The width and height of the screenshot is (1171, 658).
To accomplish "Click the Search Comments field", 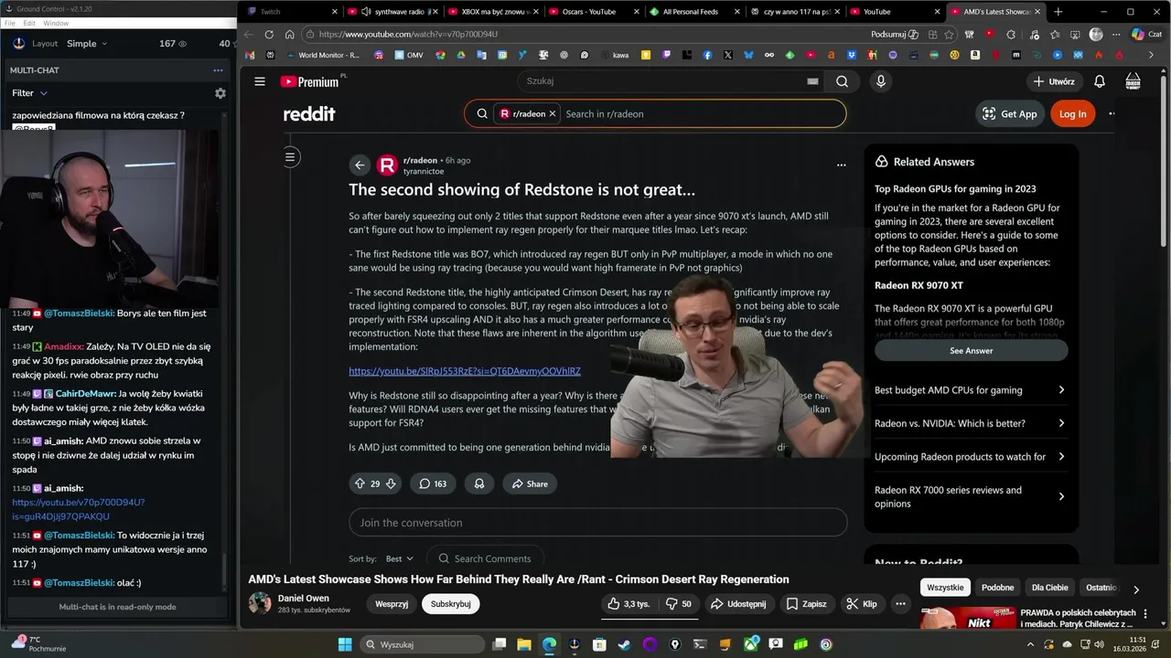I will point(484,558).
